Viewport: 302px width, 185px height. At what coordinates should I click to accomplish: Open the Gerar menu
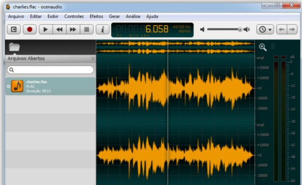(x=114, y=16)
